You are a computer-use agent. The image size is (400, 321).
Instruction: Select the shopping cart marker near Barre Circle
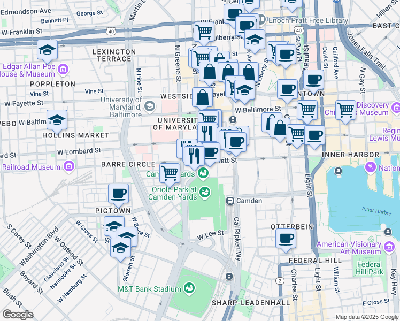click(x=170, y=173)
